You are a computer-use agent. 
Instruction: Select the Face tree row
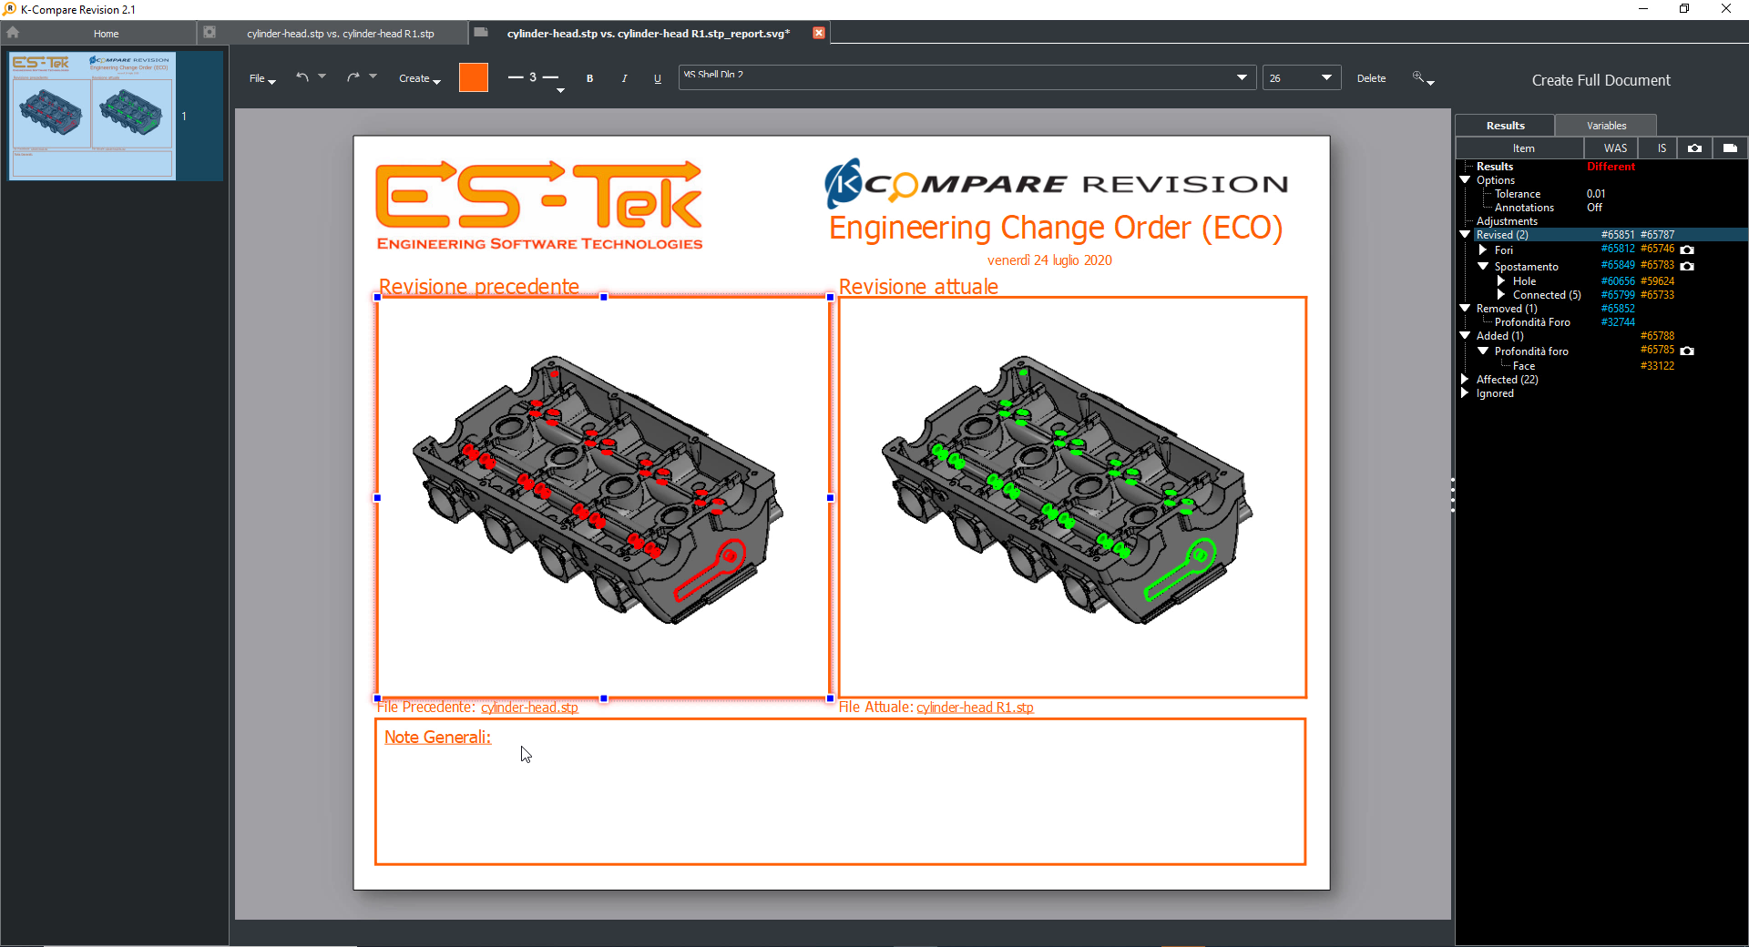coord(1601,366)
